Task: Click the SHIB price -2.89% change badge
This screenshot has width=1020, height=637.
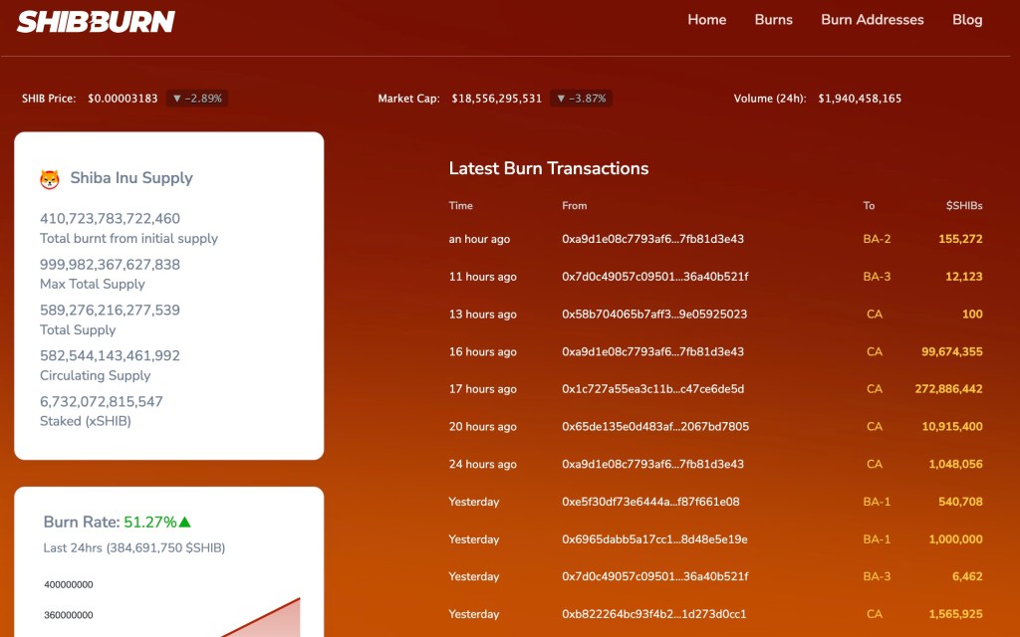Action: click(x=197, y=99)
